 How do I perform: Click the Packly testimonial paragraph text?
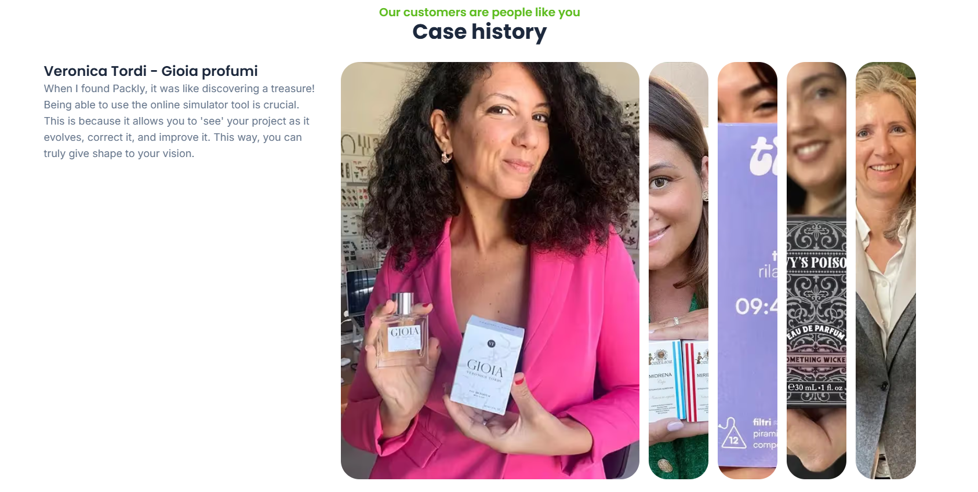(x=179, y=121)
